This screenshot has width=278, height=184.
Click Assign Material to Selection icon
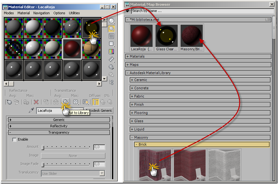(26, 102)
